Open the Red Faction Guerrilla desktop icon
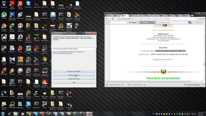This screenshot has width=206, height=116. click(77, 16)
